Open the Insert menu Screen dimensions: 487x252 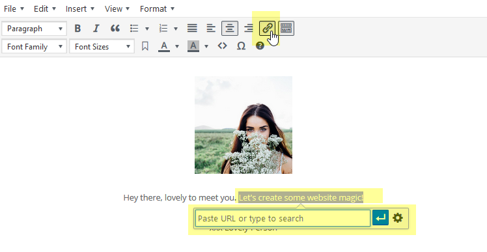click(x=80, y=8)
